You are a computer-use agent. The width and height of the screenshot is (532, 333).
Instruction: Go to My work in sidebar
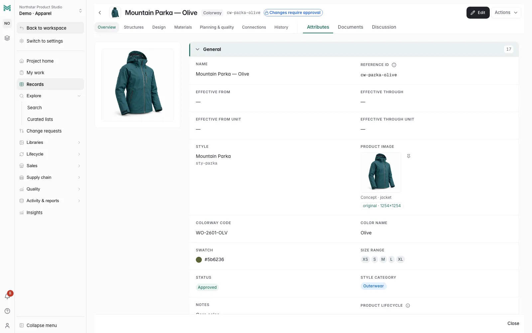tap(50, 73)
